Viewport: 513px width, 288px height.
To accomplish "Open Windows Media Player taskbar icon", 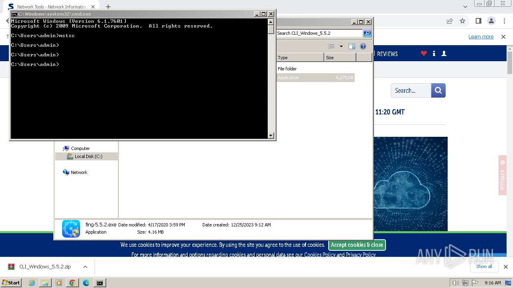I will coord(59,283).
